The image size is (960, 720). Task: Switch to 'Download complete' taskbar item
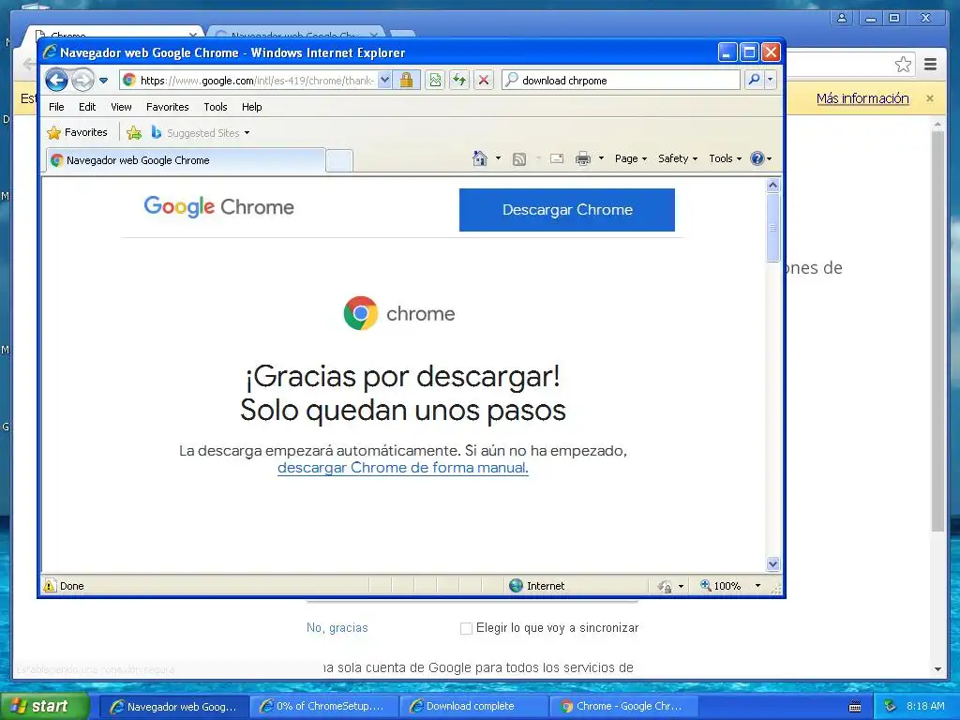[473, 707]
